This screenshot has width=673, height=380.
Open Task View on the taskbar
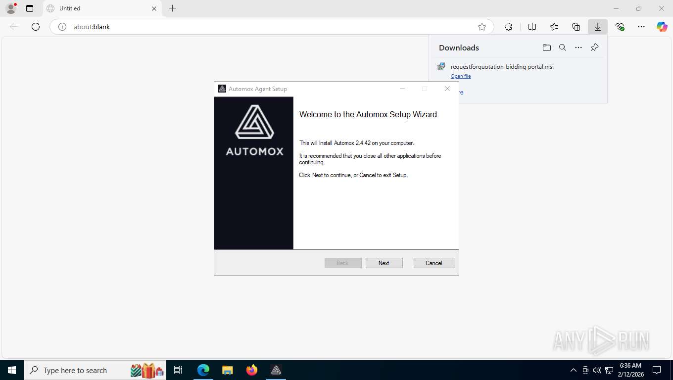pos(178,370)
